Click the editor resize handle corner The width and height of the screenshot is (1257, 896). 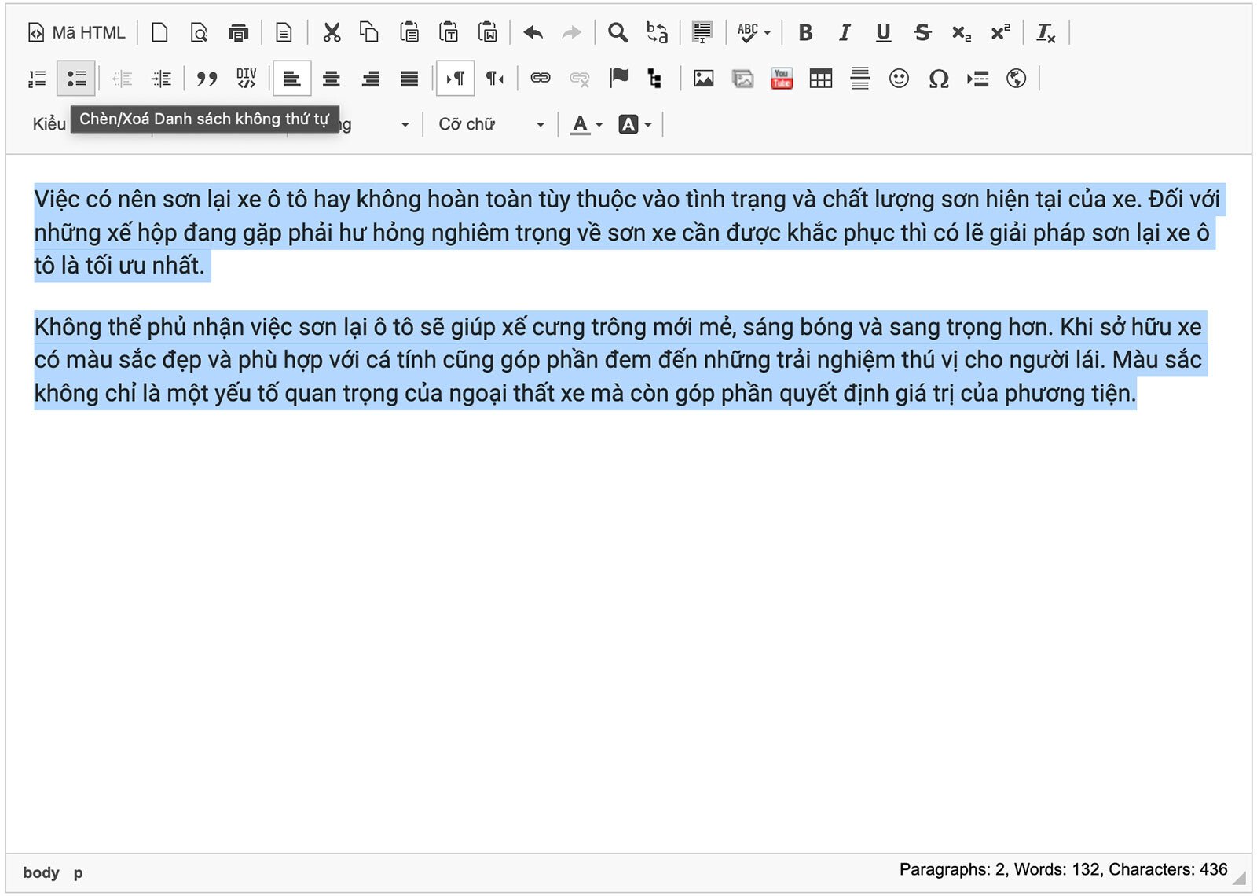tap(1239, 878)
